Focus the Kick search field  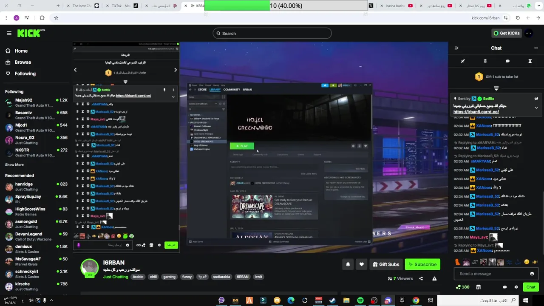272,33
